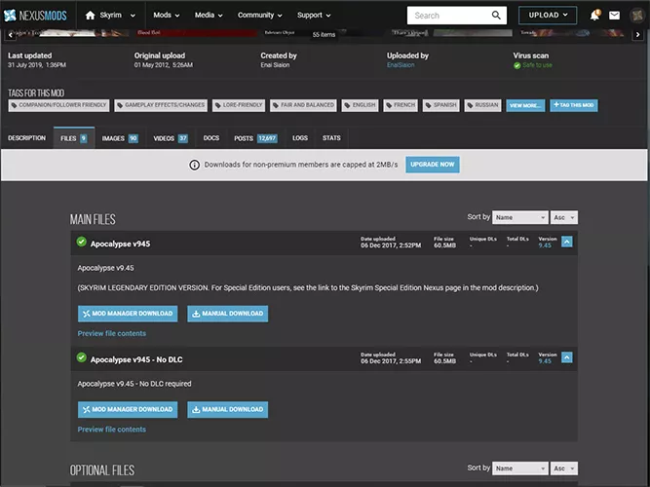The width and height of the screenshot is (650, 487).
Task: Click the Nexus Mods logo
Action: [x=35, y=16]
